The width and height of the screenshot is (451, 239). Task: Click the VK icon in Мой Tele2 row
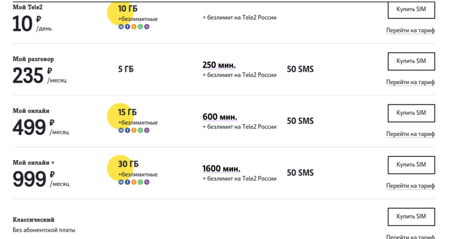(x=121, y=27)
